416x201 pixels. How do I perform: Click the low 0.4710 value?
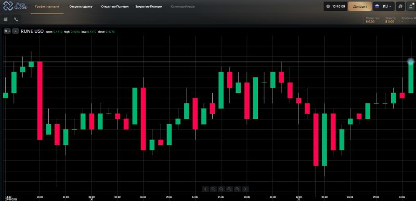tap(93, 32)
